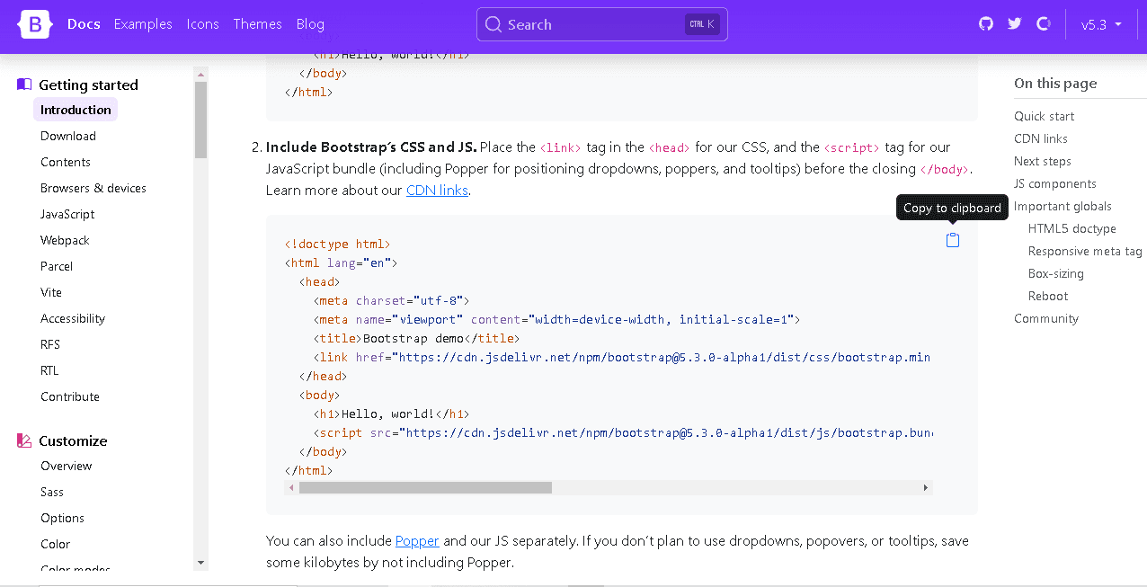Open the Themes nav item
The height and width of the screenshot is (587, 1147).
coord(257,24)
